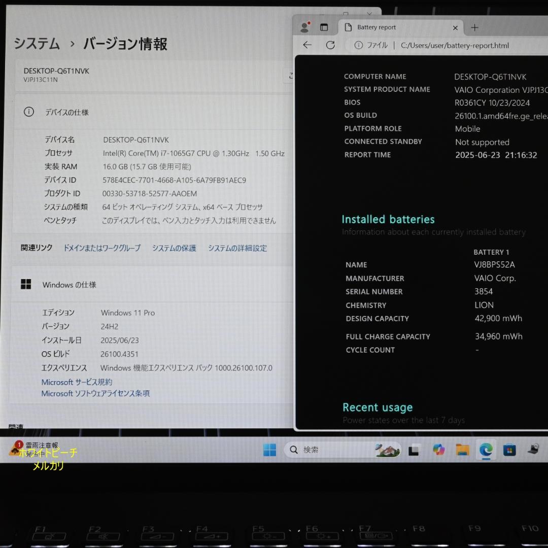Close the Battery report tab
This screenshot has width=548, height=548.
coord(455,27)
